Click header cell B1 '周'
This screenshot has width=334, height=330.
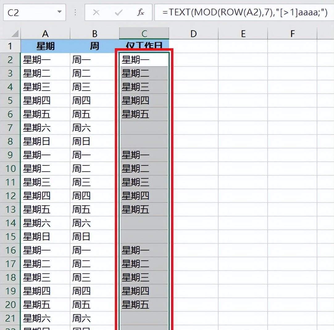point(94,46)
